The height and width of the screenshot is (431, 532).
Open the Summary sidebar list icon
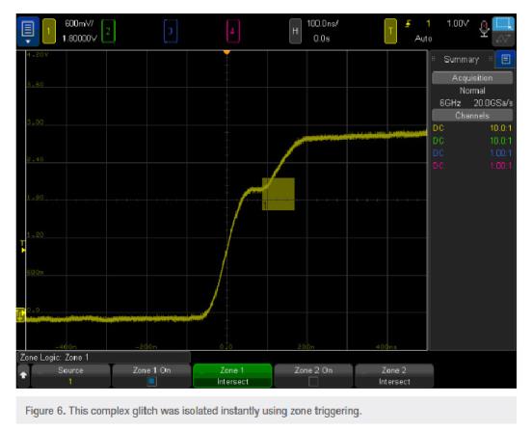pos(505,60)
